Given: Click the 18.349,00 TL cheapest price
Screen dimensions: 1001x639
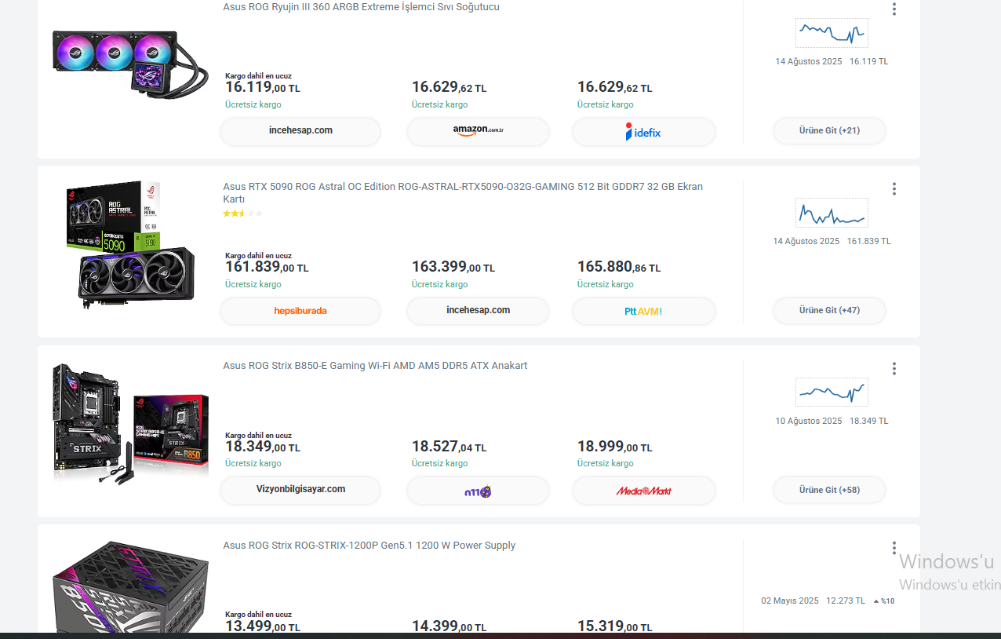Looking at the screenshot, I should [x=263, y=447].
